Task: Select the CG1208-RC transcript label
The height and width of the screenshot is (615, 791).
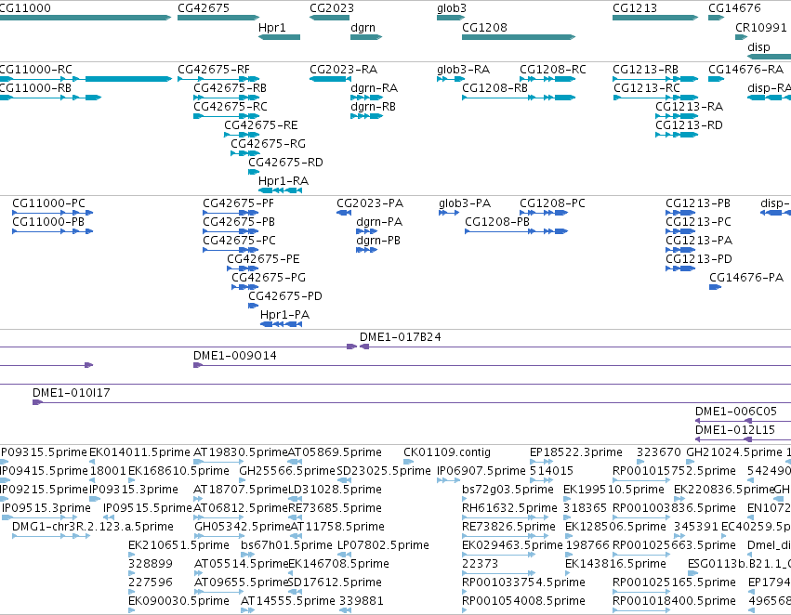Action: pyautogui.click(x=553, y=69)
